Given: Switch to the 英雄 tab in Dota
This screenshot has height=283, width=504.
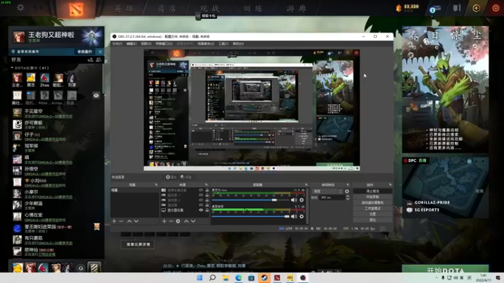Looking at the screenshot, I should 124,8.
